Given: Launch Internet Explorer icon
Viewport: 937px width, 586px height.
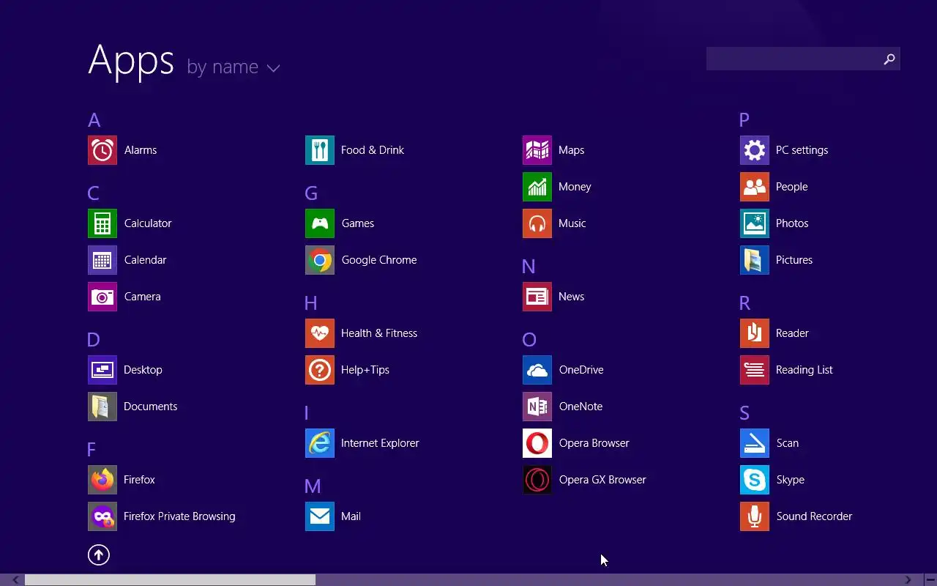Looking at the screenshot, I should [320, 443].
